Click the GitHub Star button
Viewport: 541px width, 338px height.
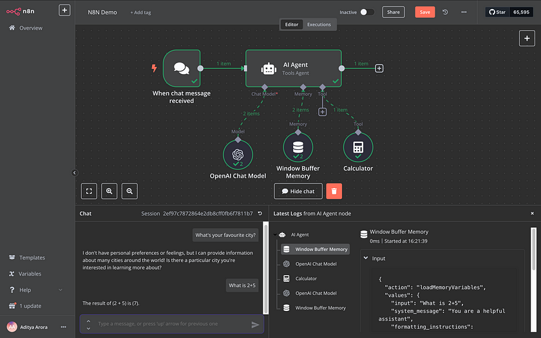[497, 12]
